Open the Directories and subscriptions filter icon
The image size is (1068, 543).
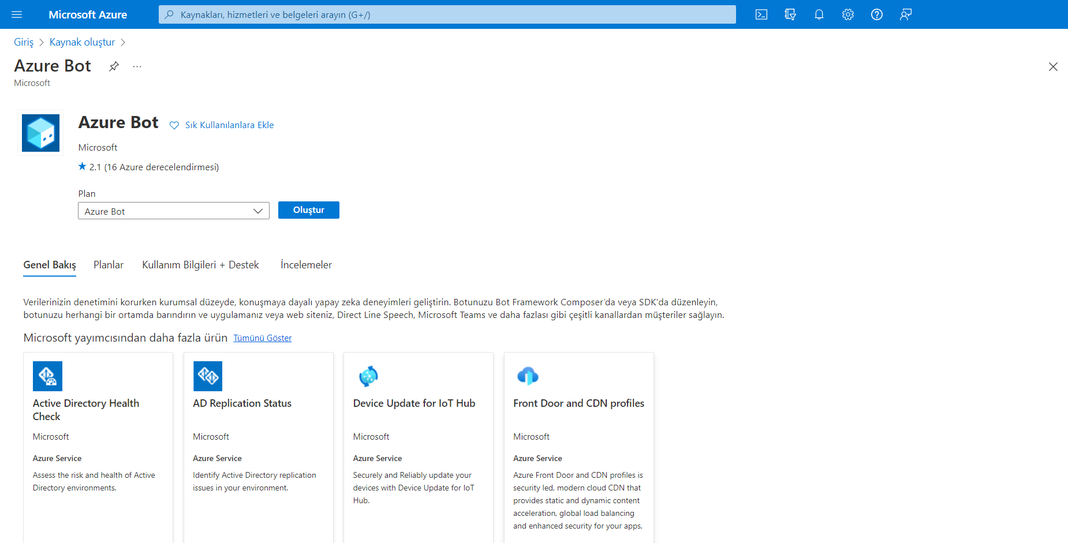790,14
